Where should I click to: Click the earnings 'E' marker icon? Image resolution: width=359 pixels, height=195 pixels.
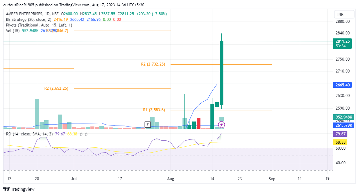point(148,125)
